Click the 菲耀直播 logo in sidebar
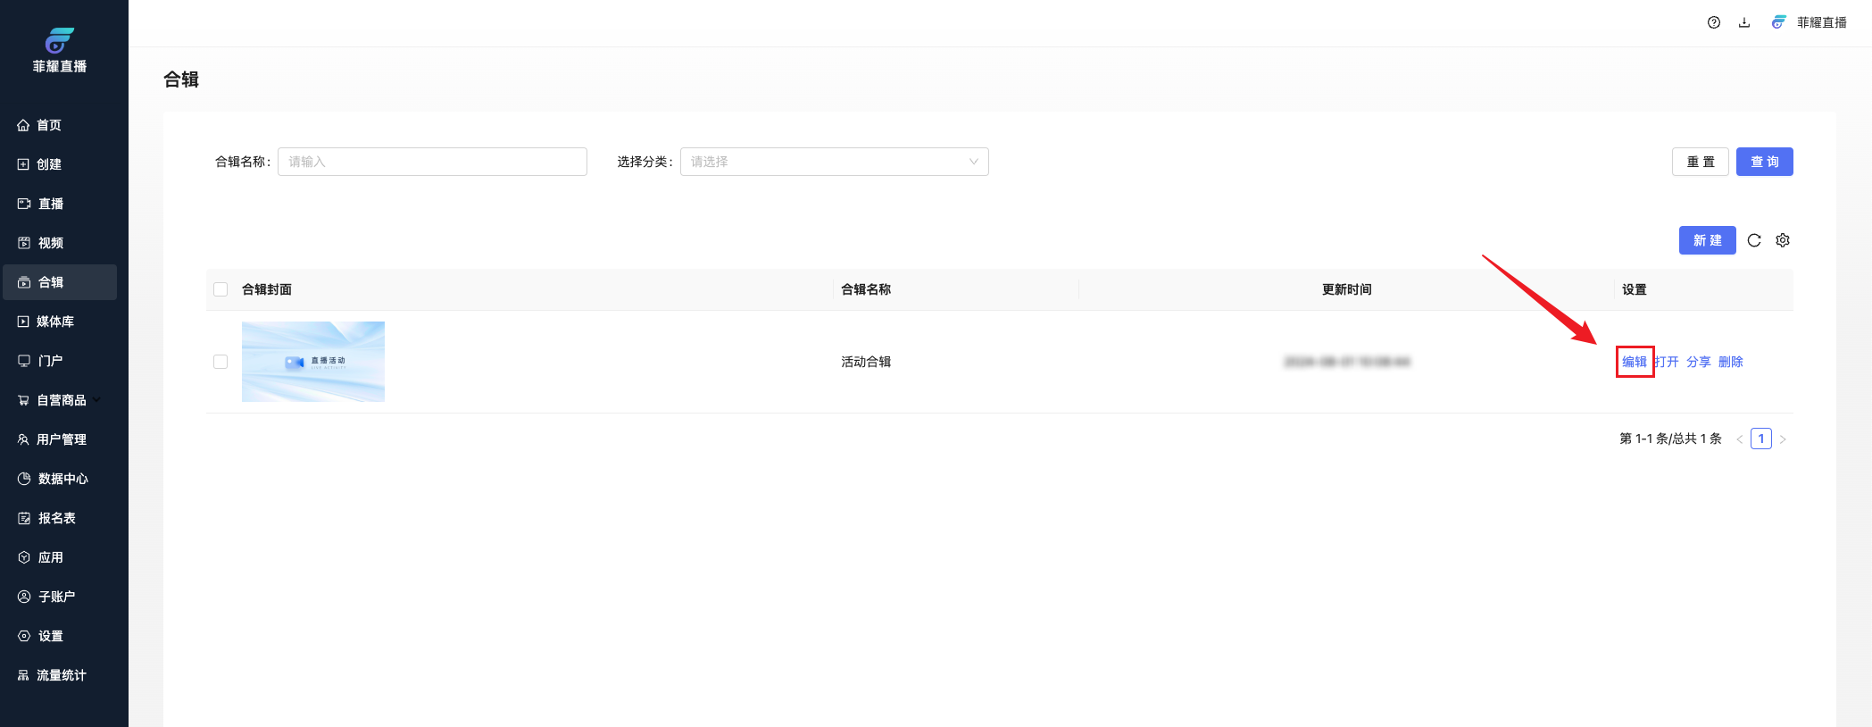The image size is (1872, 727). tap(60, 41)
